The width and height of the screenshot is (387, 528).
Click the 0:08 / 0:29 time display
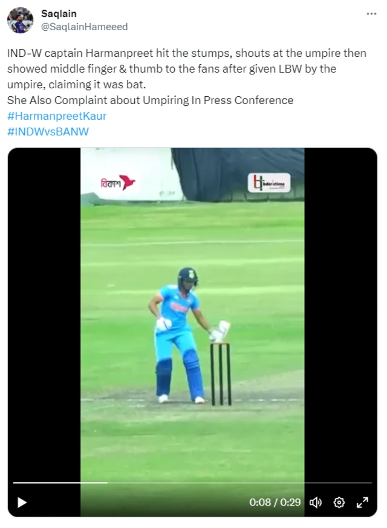[275, 502]
